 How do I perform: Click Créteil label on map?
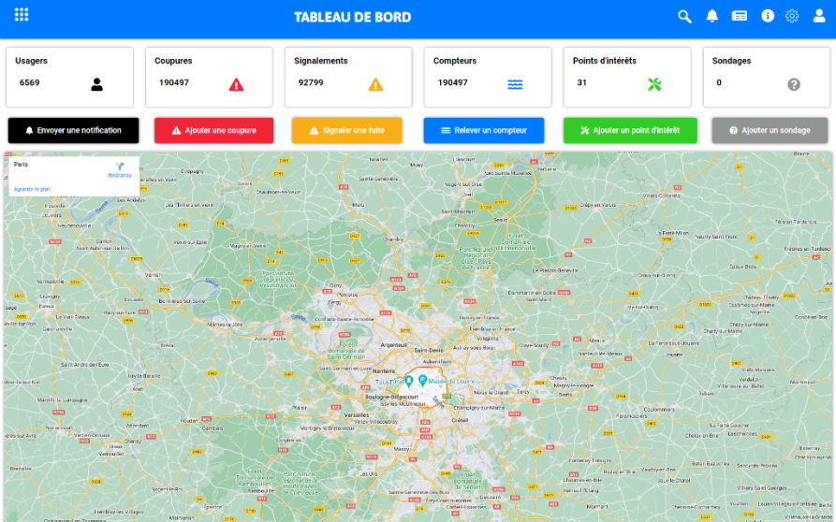[460, 420]
